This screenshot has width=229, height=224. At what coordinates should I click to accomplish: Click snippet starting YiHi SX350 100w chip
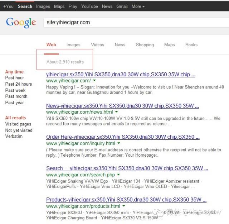(x=133, y=121)
